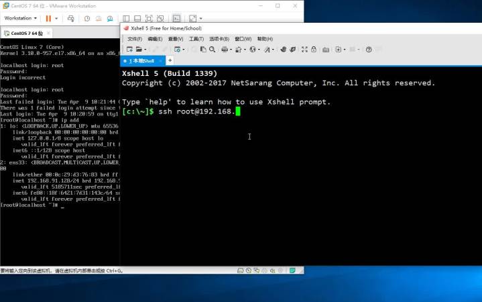Expand the color scheme dropdown arrow
The image size is (482, 302).
pos(245,50)
